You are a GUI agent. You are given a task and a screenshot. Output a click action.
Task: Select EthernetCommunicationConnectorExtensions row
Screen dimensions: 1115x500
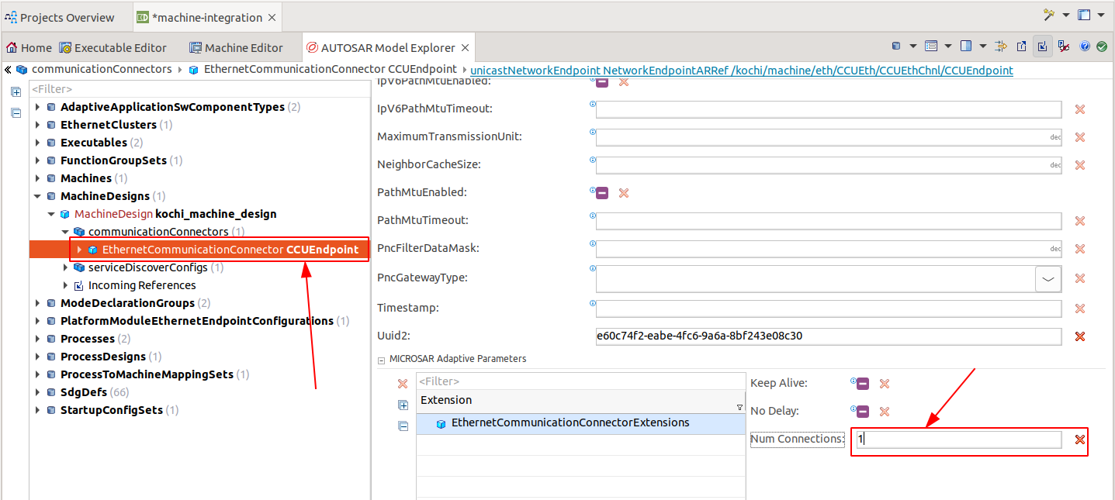580,423
